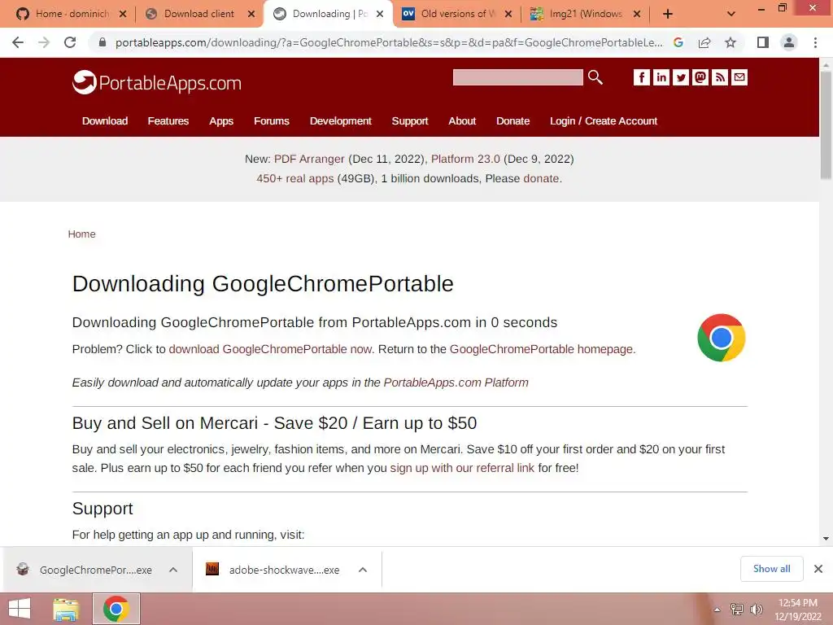Click the browser address bar URL

click(389, 42)
